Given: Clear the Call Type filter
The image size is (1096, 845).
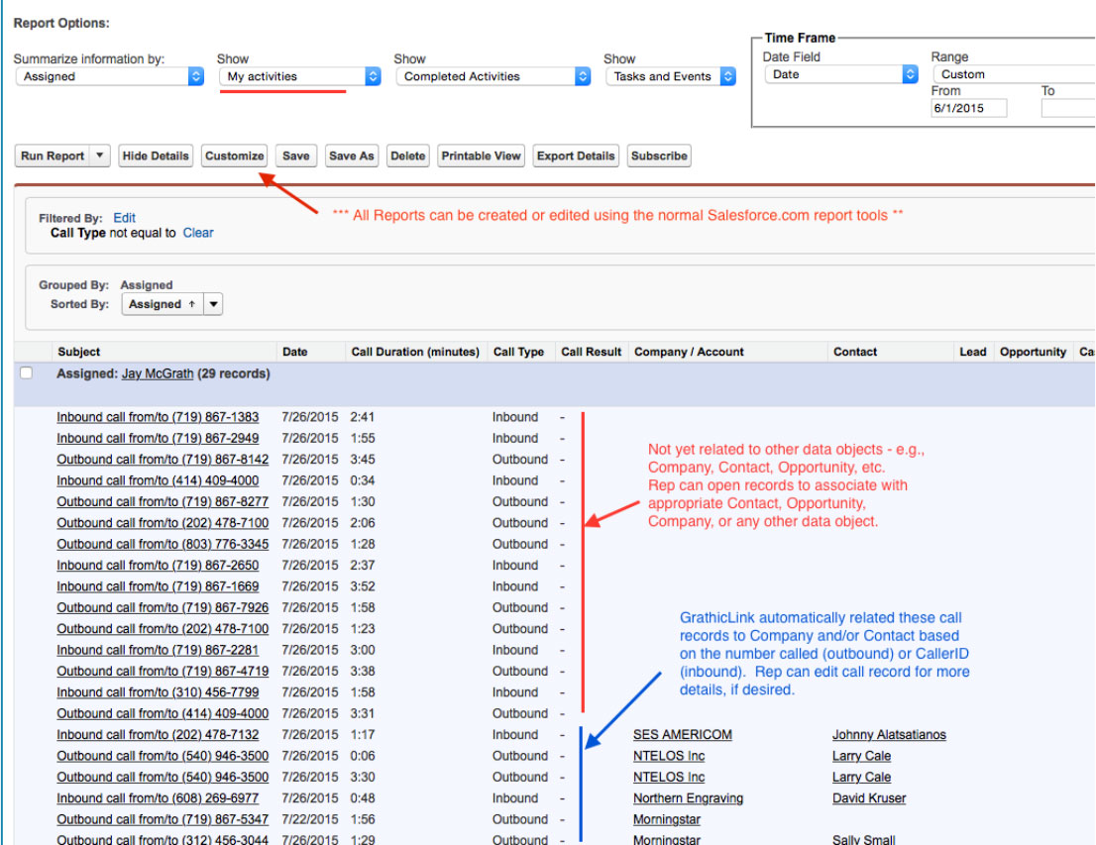Looking at the screenshot, I should point(198,233).
